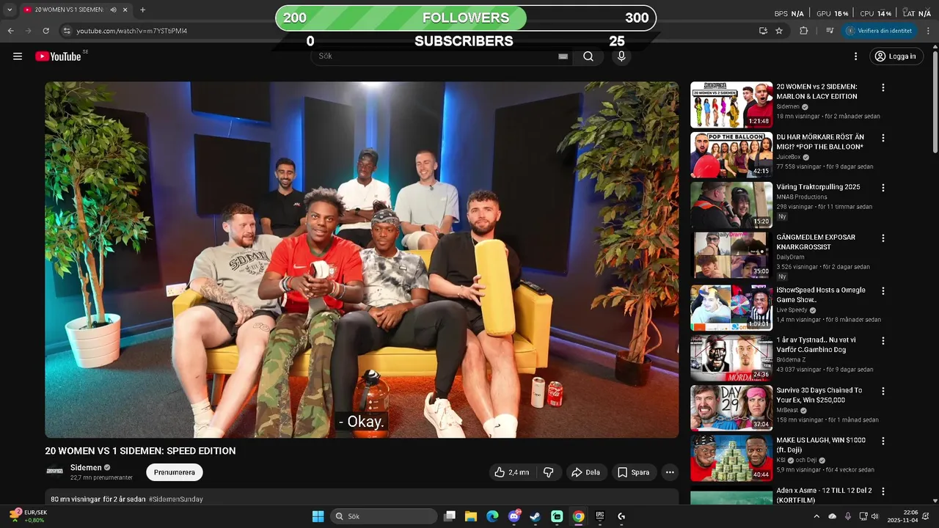The image size is (939, 528).
Task: Open Discord from the taskbar
Action: (514, 516)
